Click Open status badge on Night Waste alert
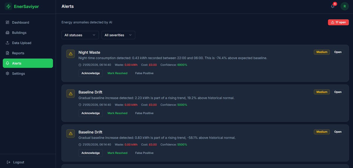 pos(338,52)
